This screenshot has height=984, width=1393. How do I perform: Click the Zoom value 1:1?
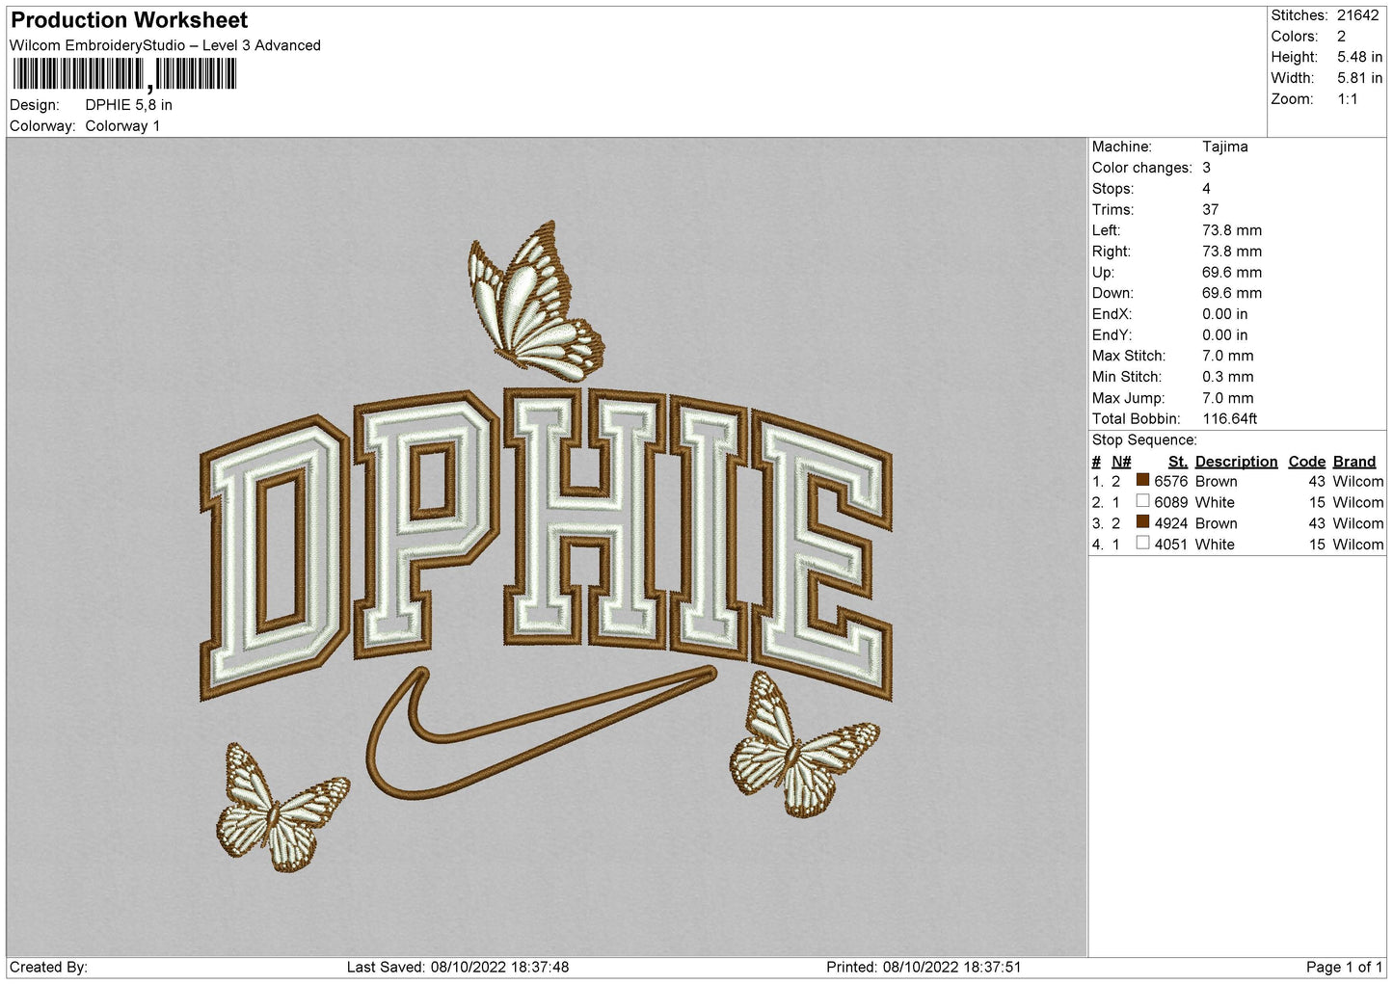(1347, 99)
